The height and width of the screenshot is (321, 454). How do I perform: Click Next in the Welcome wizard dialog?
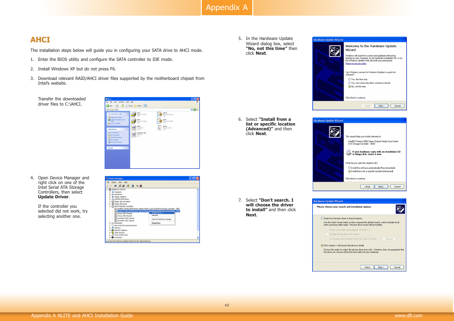[381, 106]
